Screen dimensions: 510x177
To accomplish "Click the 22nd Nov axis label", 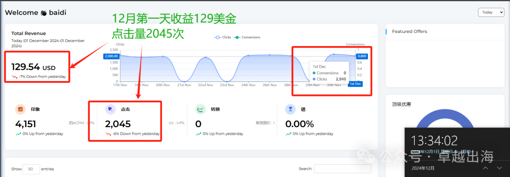I will click(205, 85).
